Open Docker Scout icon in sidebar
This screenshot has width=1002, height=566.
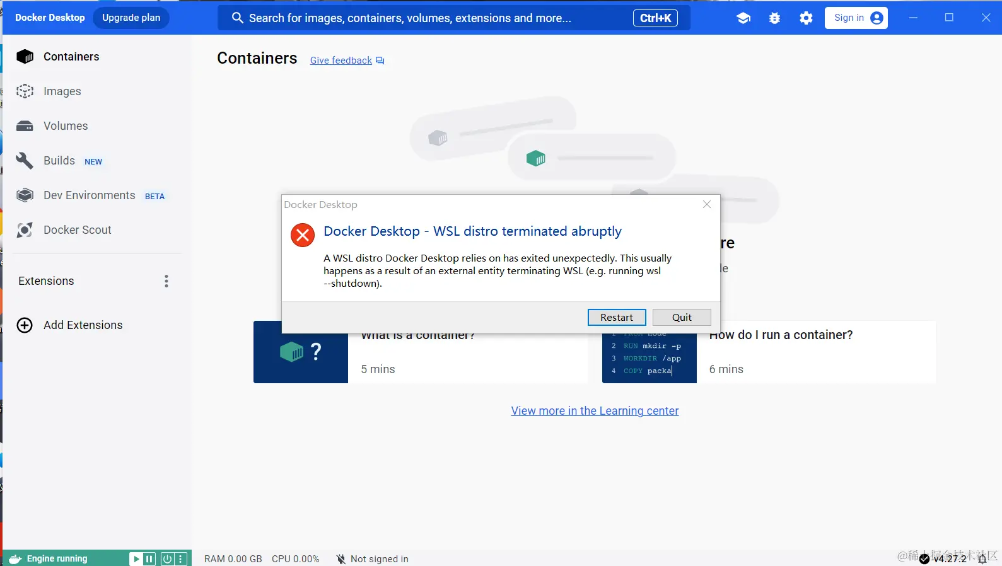click(x=25, y=230)
